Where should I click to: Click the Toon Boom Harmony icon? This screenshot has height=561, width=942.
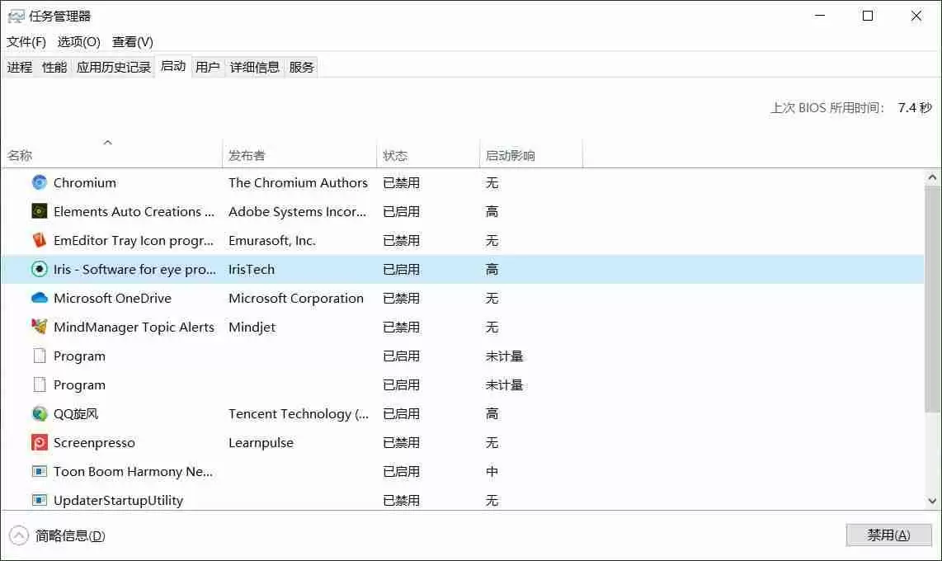[x=39, y=471]
